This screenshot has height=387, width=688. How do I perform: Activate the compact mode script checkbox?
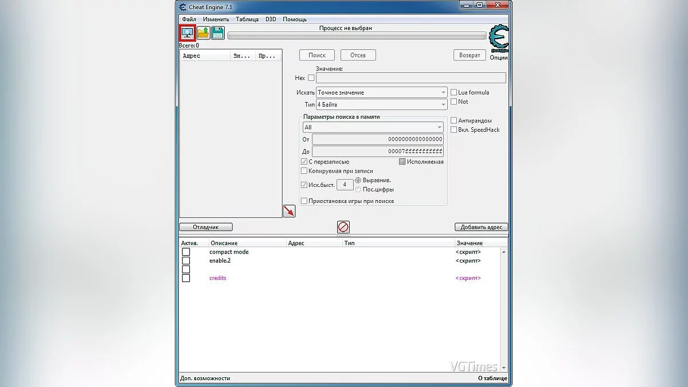(x=186, y=252)
